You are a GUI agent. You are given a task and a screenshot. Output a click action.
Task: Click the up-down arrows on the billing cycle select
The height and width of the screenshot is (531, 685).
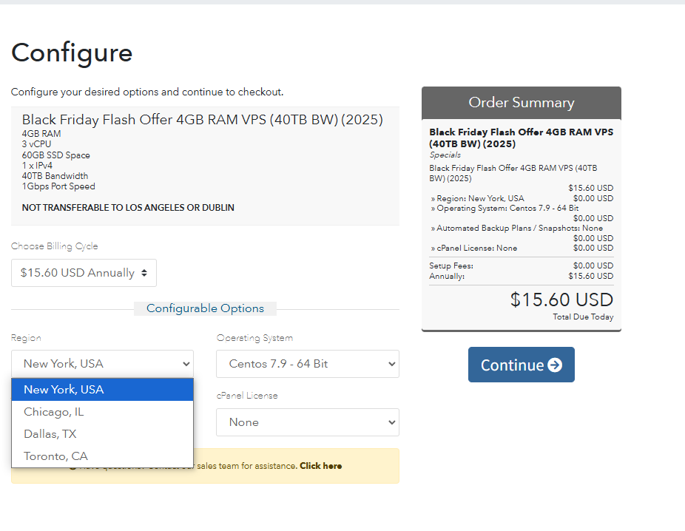coord(144,273)
